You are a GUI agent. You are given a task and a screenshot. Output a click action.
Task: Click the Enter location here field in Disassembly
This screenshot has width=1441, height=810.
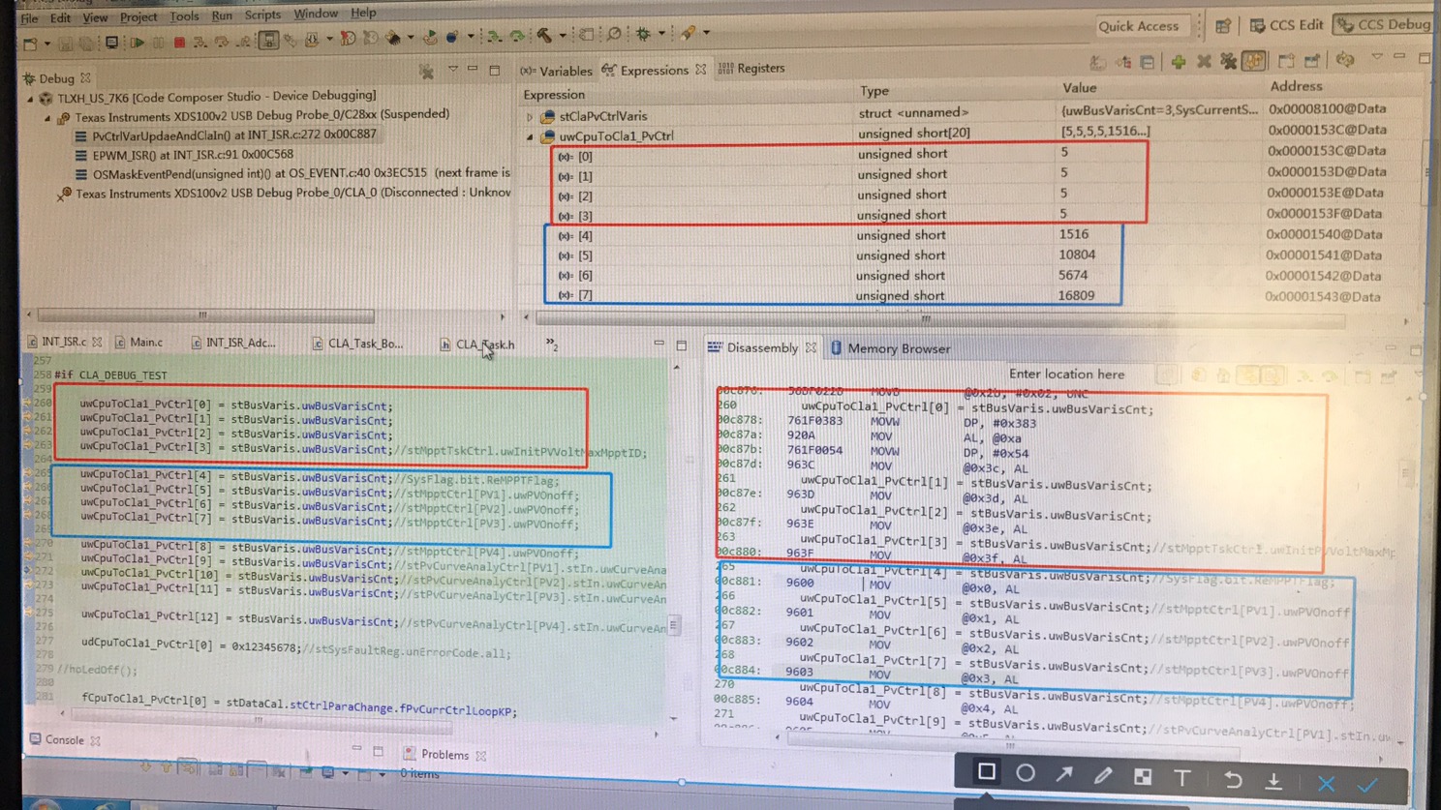1067,374
